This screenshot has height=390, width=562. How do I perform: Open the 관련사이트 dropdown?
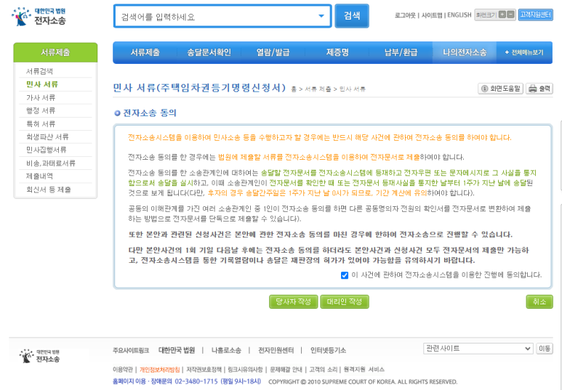click(478, 349)
